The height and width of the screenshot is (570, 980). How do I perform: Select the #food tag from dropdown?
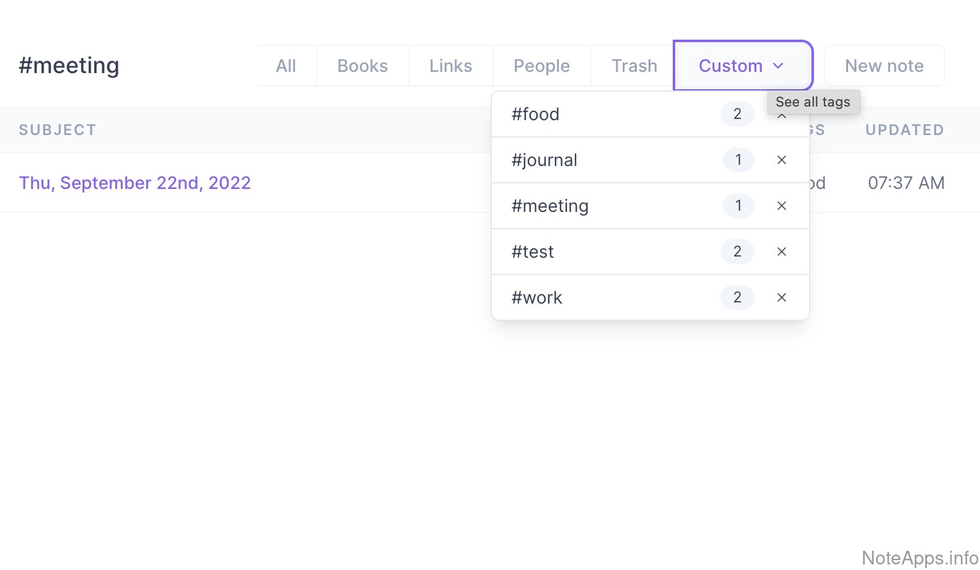click(x=535, y=114)
